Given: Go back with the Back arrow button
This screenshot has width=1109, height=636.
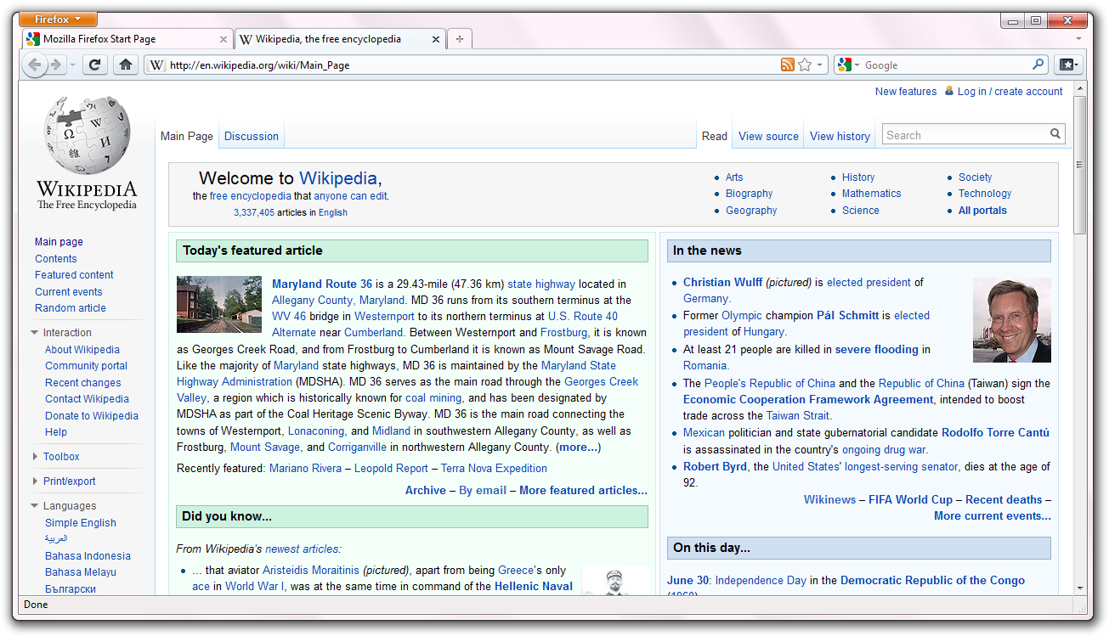Looking at the screenshot, I should coord(34,65).
